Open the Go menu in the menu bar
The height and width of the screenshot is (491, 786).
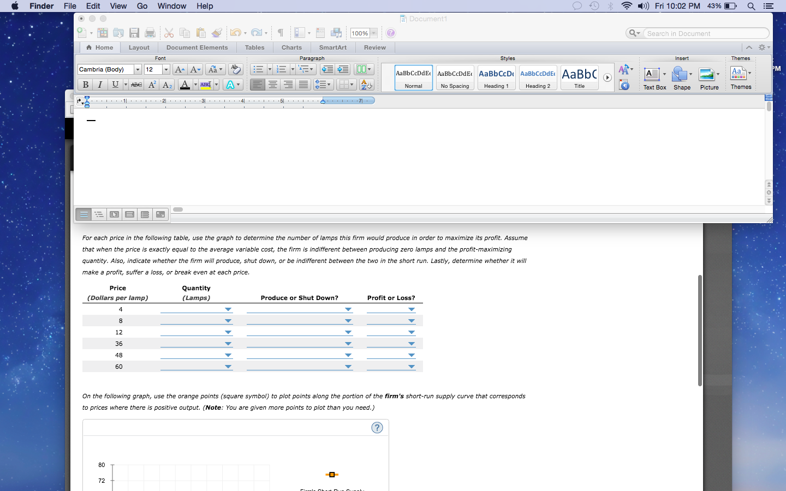[142, 6]
